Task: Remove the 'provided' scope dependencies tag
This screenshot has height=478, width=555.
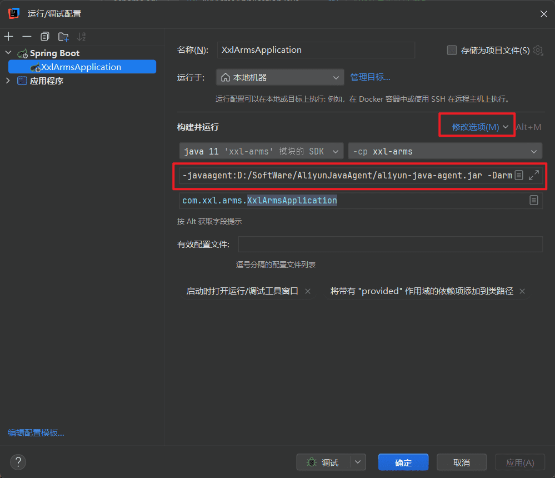Action: point(522,291)
